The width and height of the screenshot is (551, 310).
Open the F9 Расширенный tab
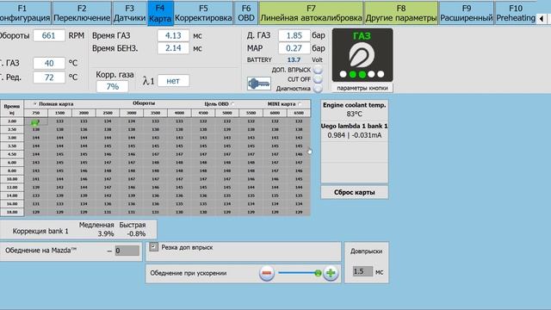click(467, 13)
